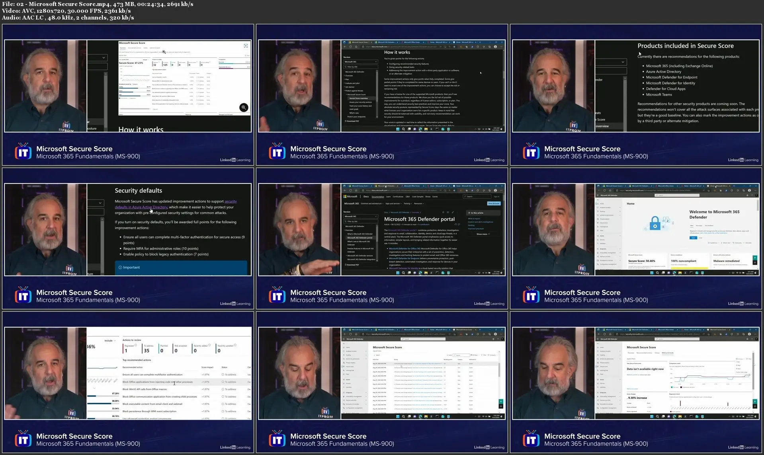The width and height of the screenshot is (764, 455).
Task: Click the expand icon above the 47.23% dashboard image
Action: click(246, 46)
